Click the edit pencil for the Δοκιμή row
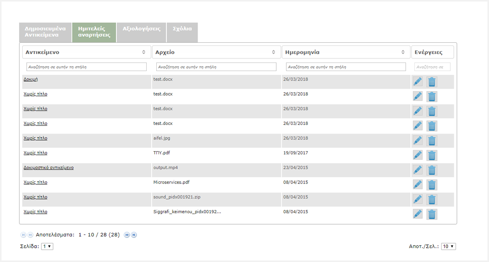Image resolution: width=489 pixels, height=262 pixels. pos(417,82)
